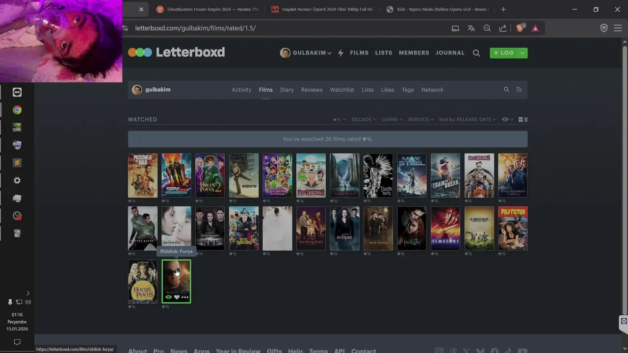Click Brave Shields icon in address bar

coord(520,28)
